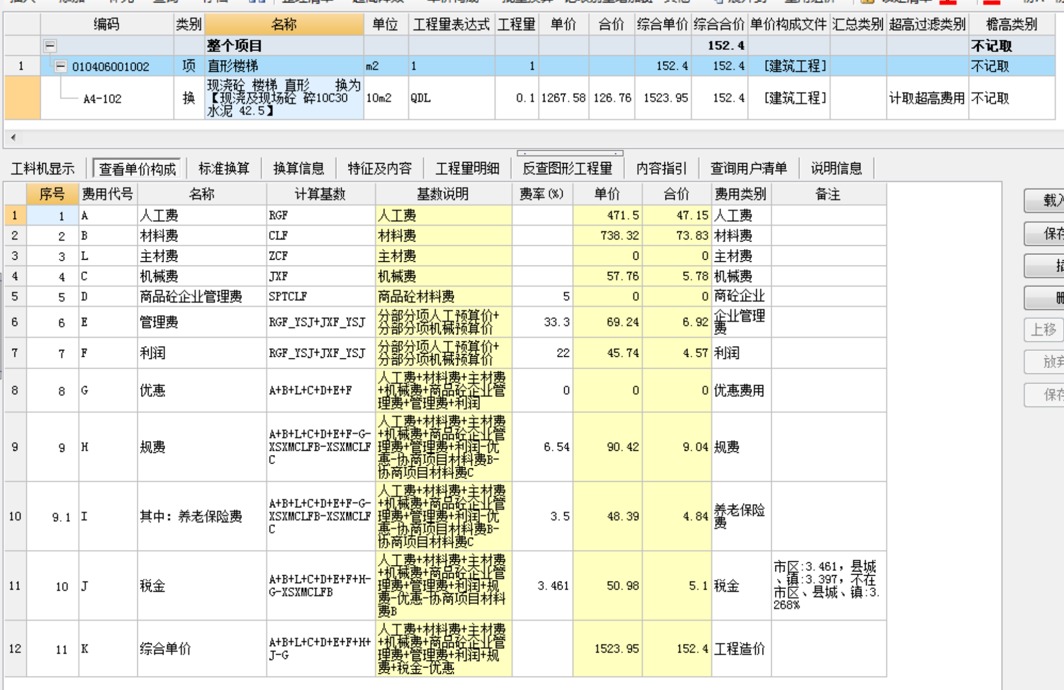This screenshot has width=1064, height=690.
Task: Select the 优惠 row name cell
Action: (202, 390)
